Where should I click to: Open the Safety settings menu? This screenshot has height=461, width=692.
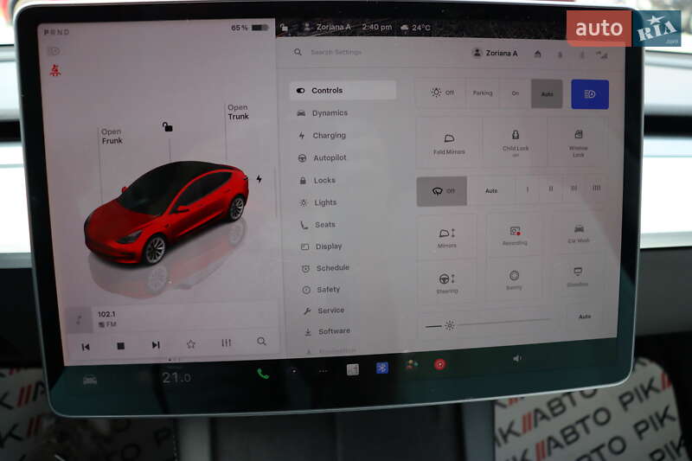pos(321,290)
